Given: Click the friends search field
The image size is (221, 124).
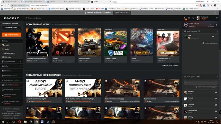Looking at the screenshot, I should click(x=201, y=83).
